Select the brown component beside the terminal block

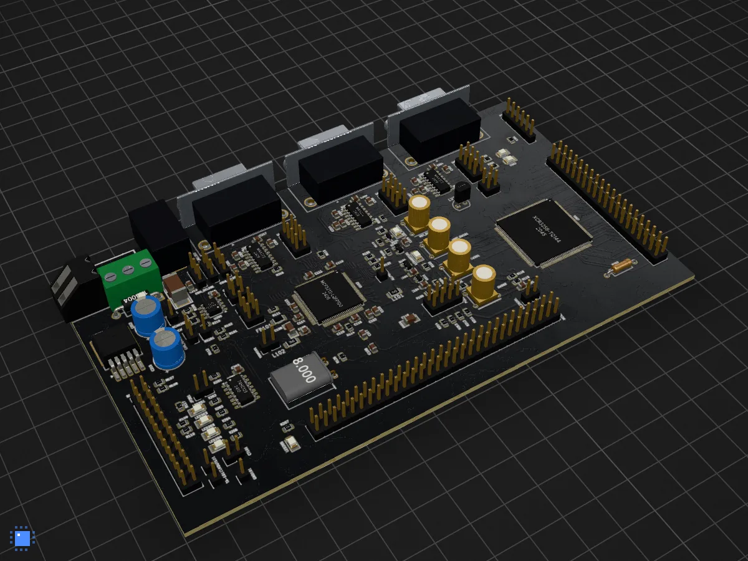click(176, 291)
